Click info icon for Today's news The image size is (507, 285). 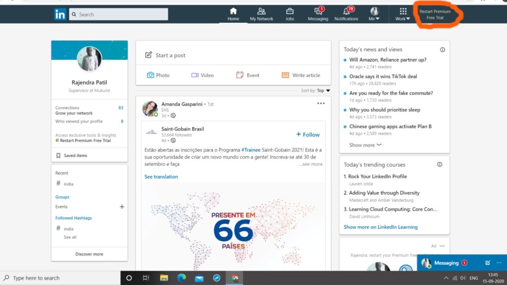[442, 49]
